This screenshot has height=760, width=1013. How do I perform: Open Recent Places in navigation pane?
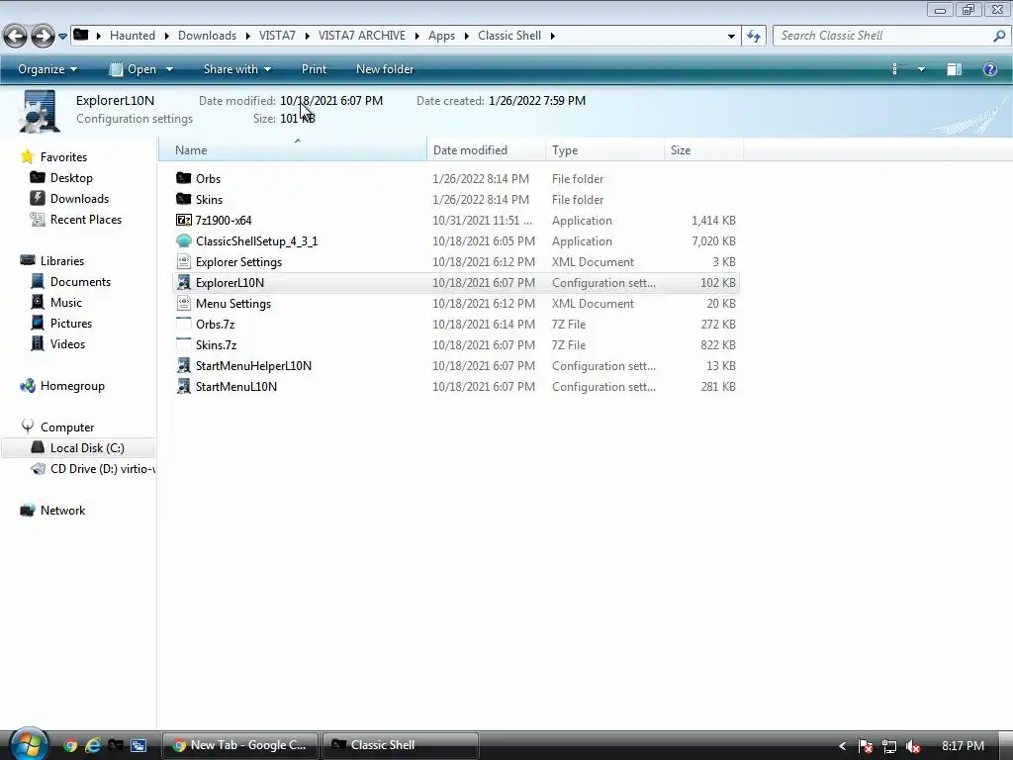86,219
